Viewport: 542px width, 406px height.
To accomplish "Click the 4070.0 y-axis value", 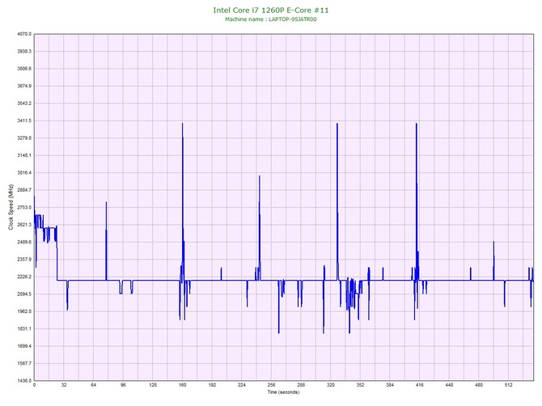I will 24,34.
